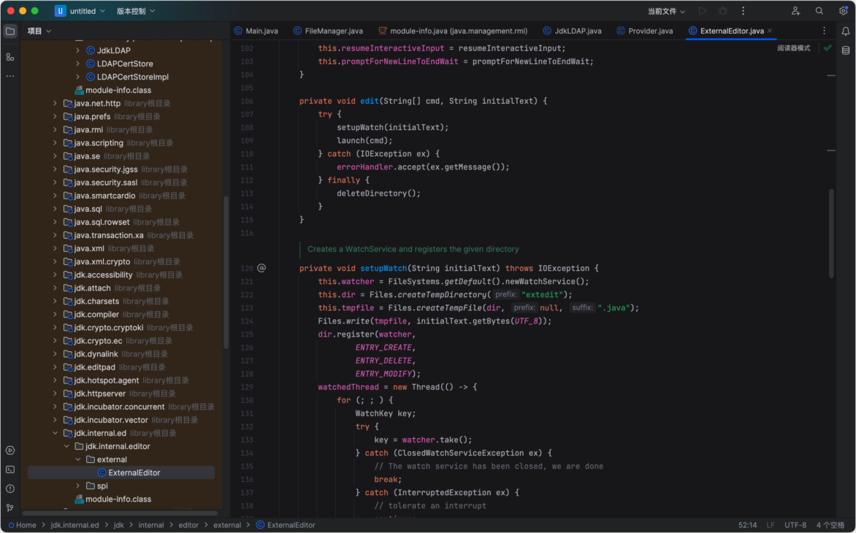Run the current file
This screenshot has height=533, width=856.
[x=703, y=11]
